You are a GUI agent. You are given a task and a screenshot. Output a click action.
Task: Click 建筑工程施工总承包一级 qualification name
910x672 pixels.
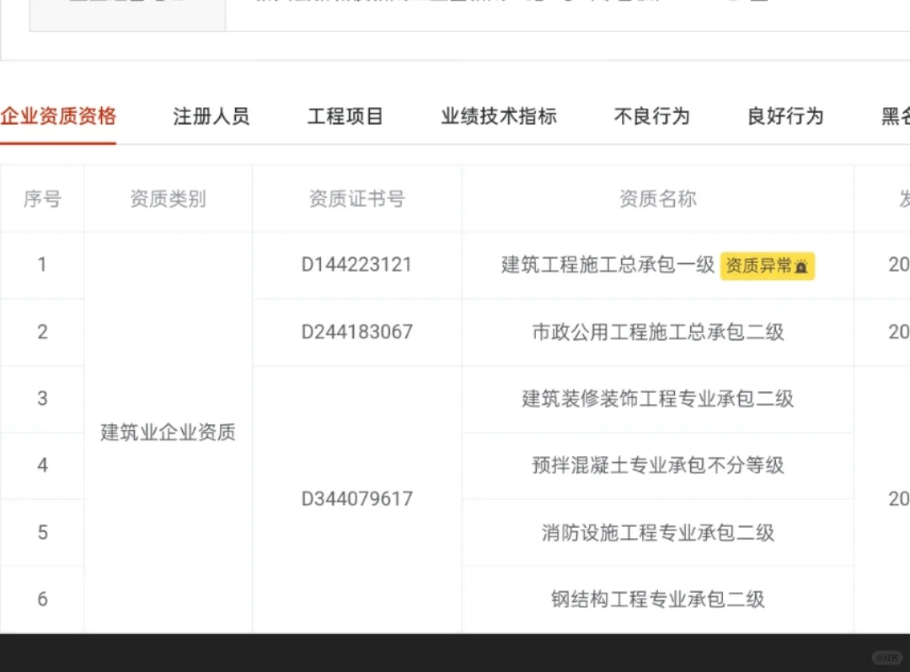(608, 265)
